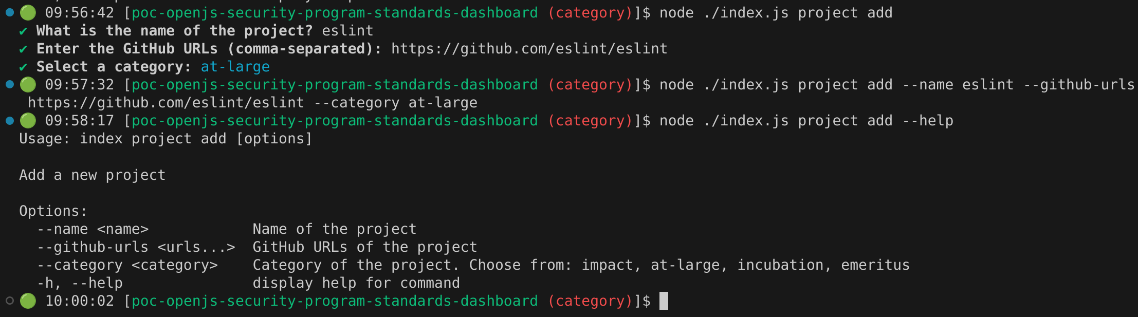Click the checkmark beside the project name question
Image resolution: width=1138 pixels, height=317 pixels.
(x=23, y=31)
